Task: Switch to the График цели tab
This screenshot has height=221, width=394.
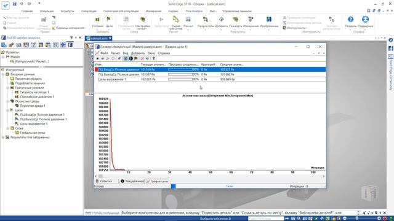Action: [x=157, y=181]
